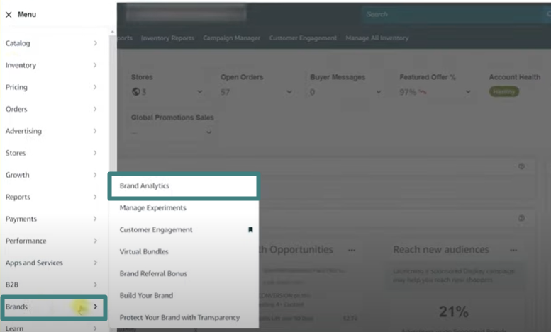Open the Inventory Reports top navigation link

(167, 38)
